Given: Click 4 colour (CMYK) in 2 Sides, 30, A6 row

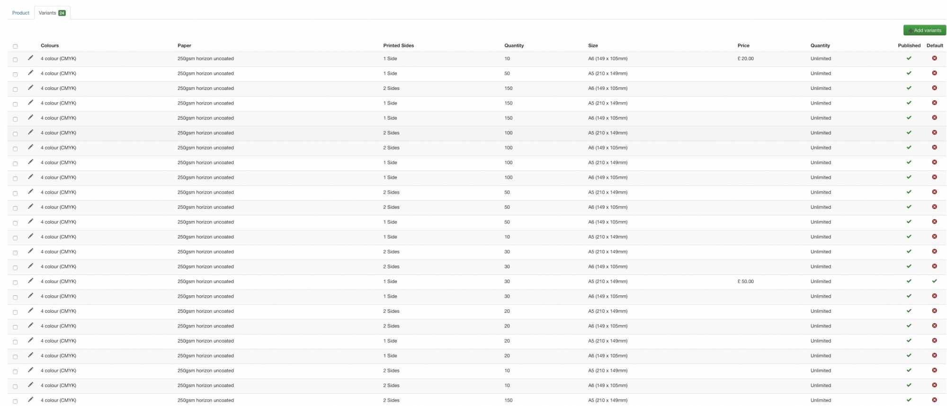Looking at the screenshot, I should (58, 266).
